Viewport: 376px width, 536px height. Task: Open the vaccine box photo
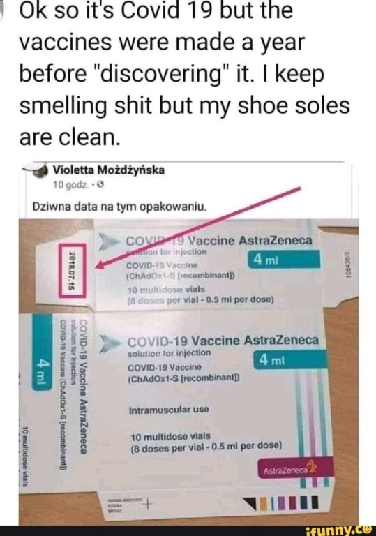(x=188, y=372)
